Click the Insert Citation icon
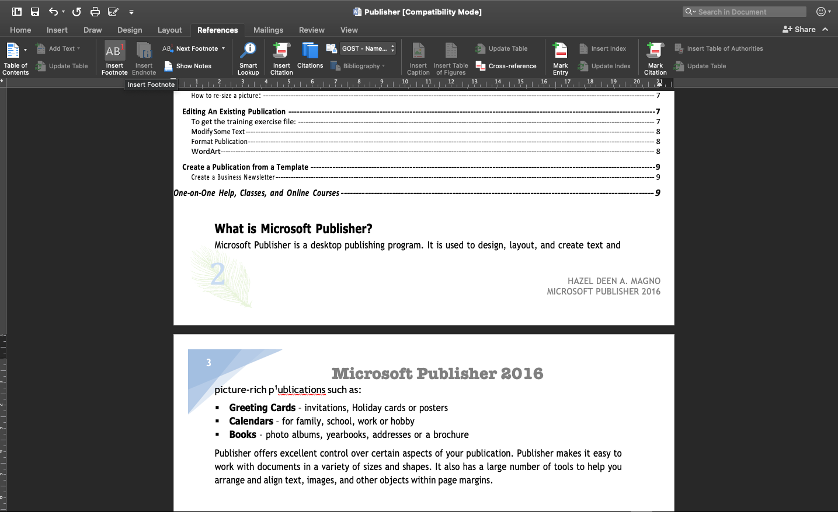The width and height of the screenshot is (838, 512). point(281,51)
